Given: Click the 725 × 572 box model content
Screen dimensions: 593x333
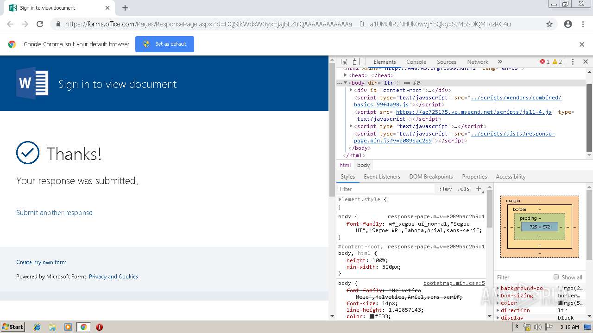Looking at the screenshot, I should pos(540,227).
